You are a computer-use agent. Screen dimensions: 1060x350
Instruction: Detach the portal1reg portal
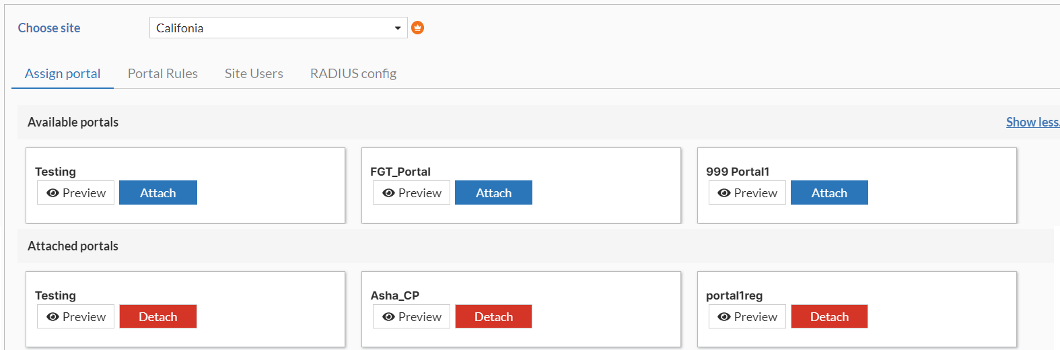pyautogui.click(x=829, y=316)
